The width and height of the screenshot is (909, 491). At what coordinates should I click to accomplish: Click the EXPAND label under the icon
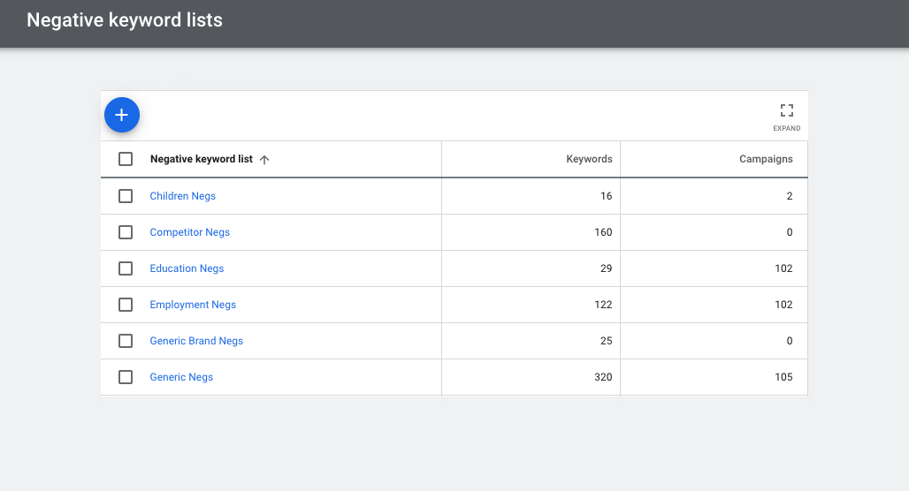787,129
